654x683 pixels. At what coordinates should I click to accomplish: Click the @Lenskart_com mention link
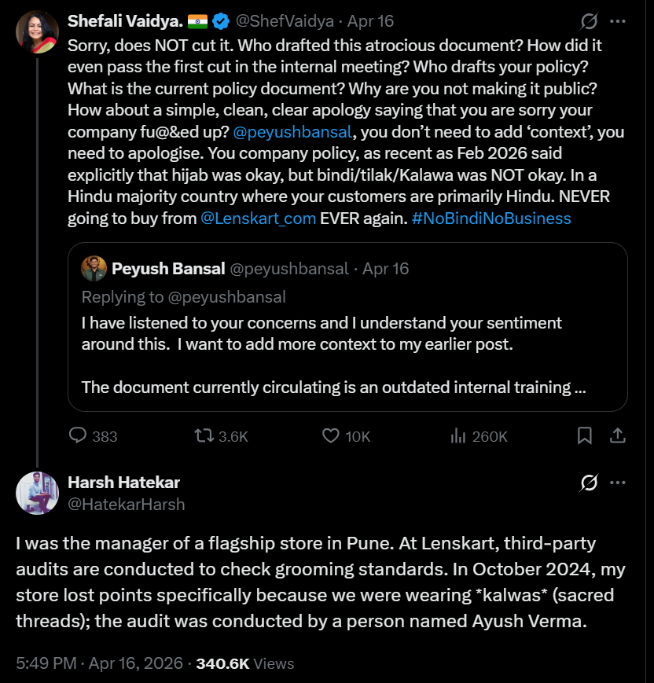click(259, 218)
